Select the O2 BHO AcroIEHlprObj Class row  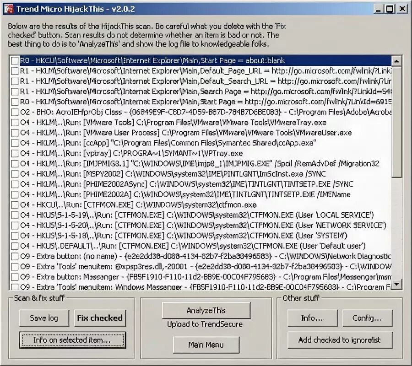pos(206,112)
